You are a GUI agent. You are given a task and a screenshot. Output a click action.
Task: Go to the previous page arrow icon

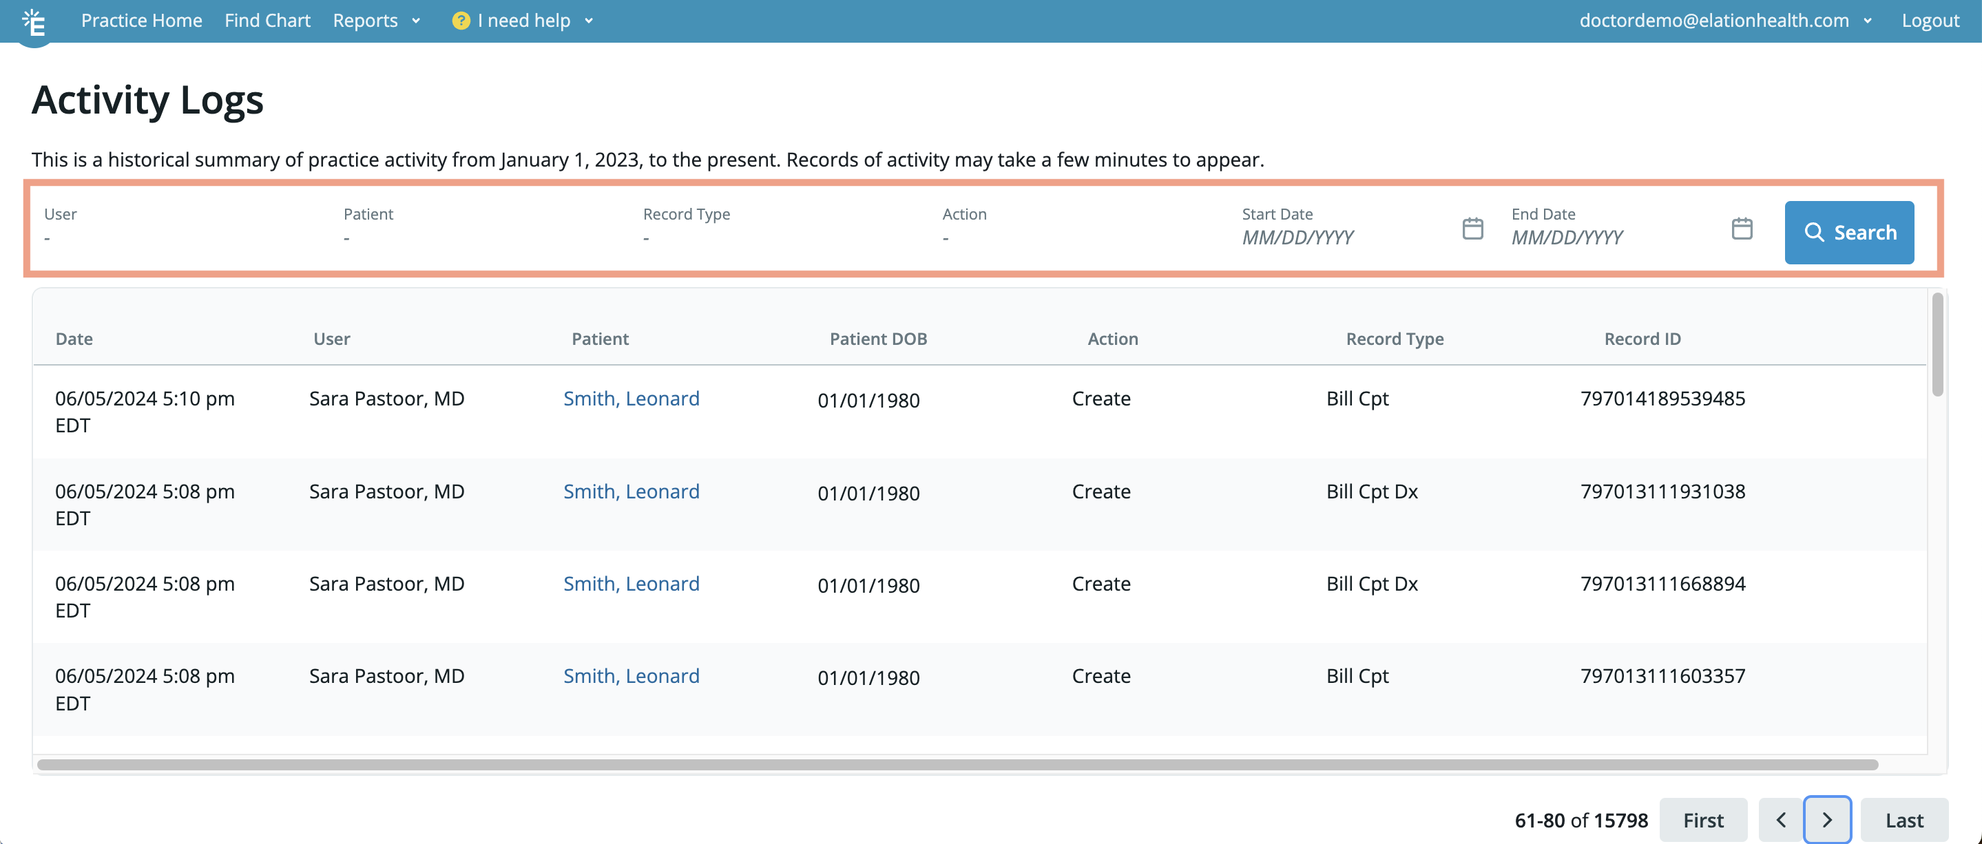[x=1781, y=819]
